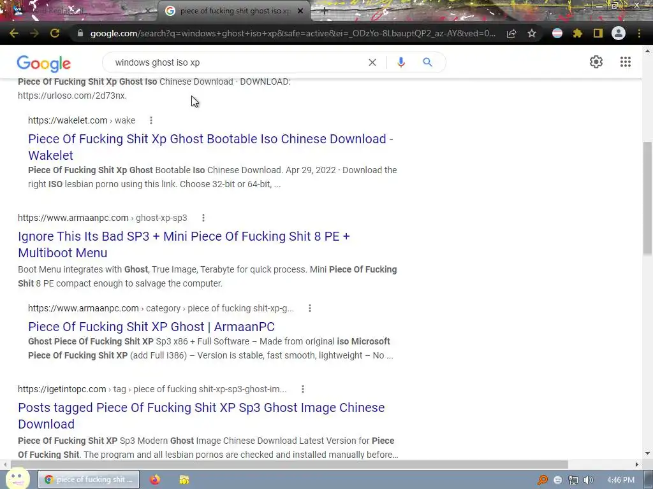Click the orange magnifier tray icon

[542, 480]
